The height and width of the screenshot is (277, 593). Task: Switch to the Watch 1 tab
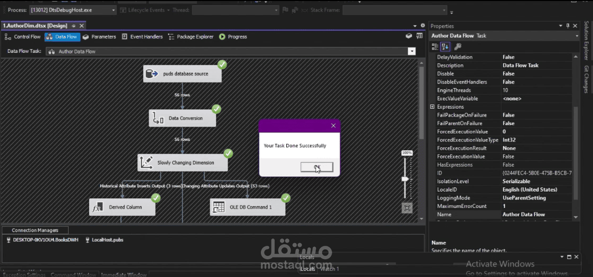[330, 269]
